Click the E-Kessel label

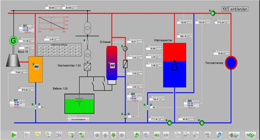[105, 42]
